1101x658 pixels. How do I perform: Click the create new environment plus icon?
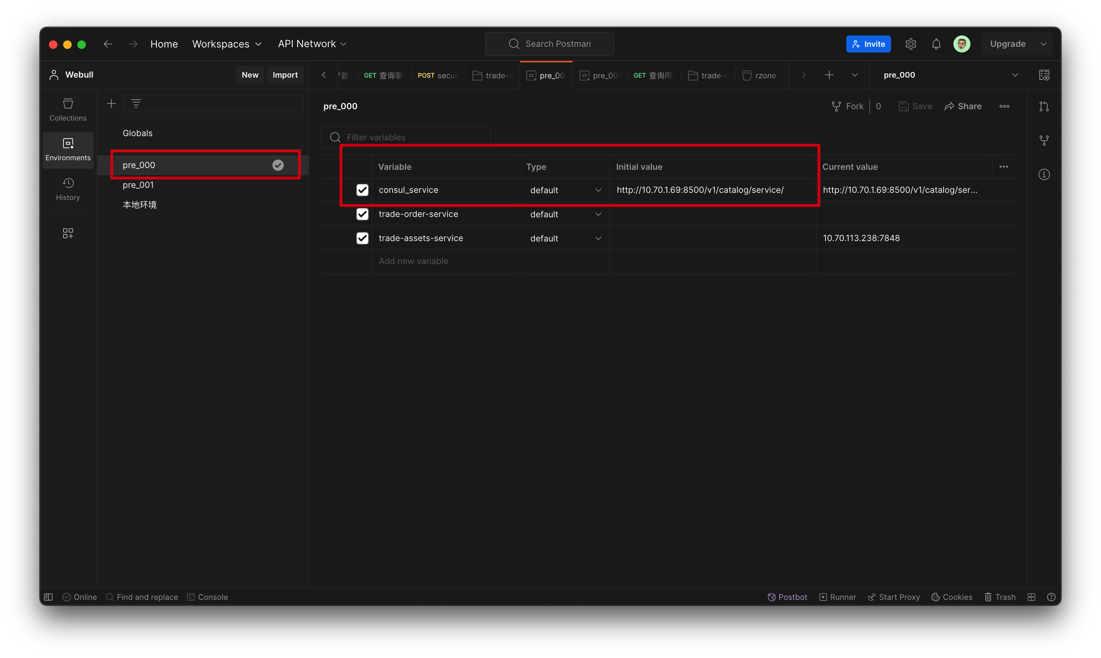111,104
